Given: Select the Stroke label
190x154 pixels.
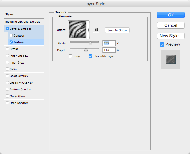Looking at the screenshot, I should [x=14, y=49].
